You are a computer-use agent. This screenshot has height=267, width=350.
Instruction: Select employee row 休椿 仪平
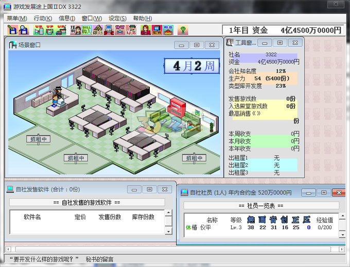click(261, 227)
